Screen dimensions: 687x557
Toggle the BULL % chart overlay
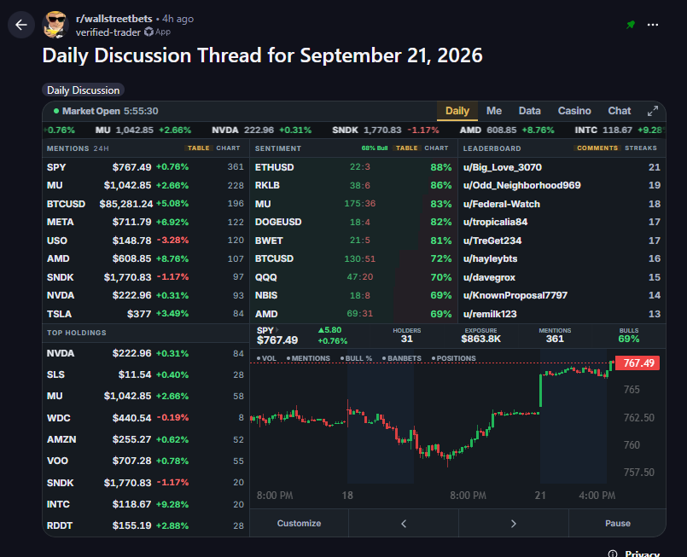pos(356,358)
